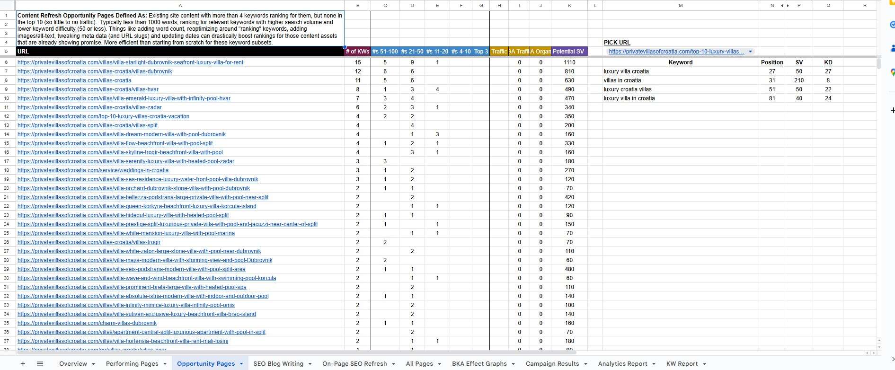Select the black 'URL' header cell

pos(180,52)
